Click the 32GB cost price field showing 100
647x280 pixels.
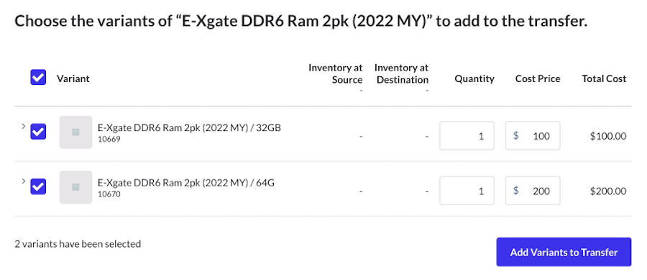coord(533,135)
